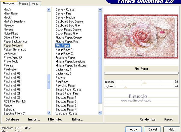Select Plugins AB 22 category

pos(12,97)
